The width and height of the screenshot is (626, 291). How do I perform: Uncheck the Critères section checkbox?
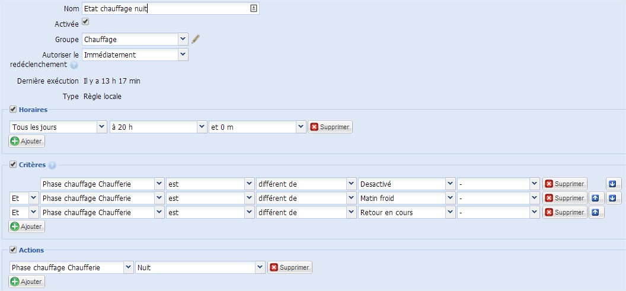[x=13, y=164]
